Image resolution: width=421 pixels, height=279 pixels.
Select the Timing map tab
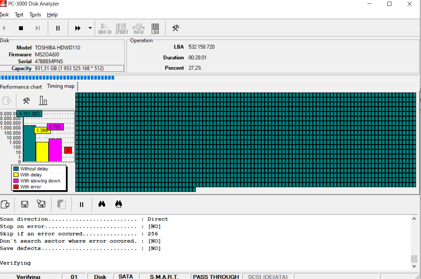coord(61,86)
